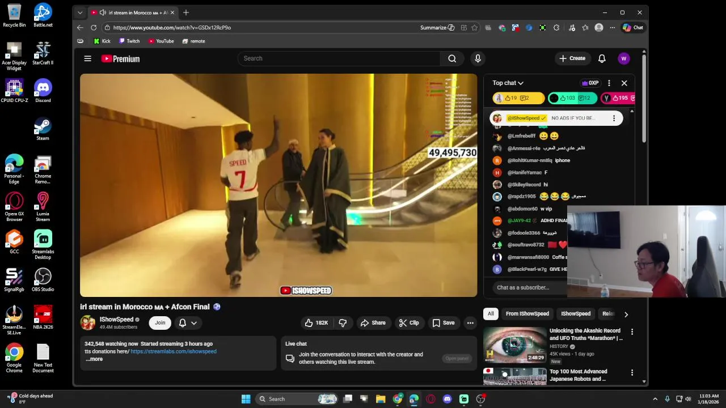
Task: Dislike the ISpeed stream video
Action: (343, 322)
